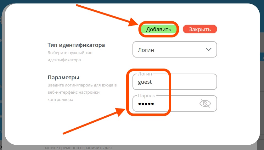
Task: Click the Тип идентификатора heading
Action: pyautogui.click(x=76, y=45)
